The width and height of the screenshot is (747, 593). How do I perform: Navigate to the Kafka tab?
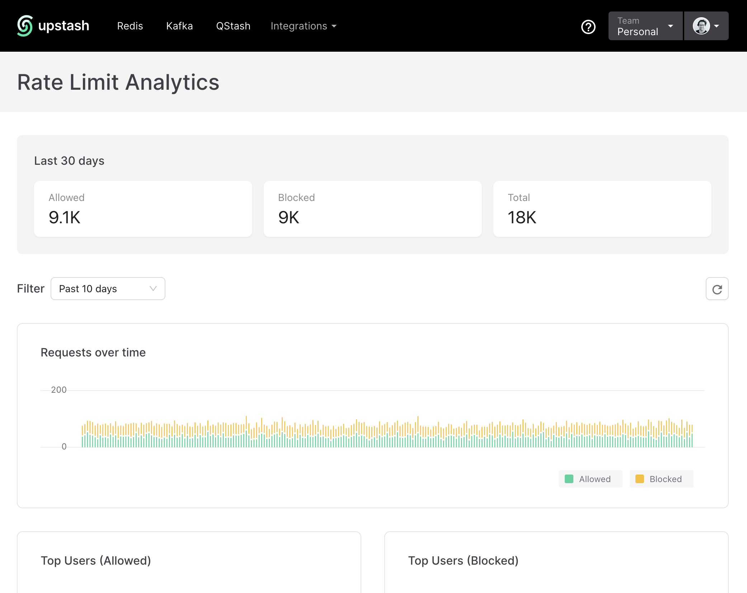(x=179, y=26)
